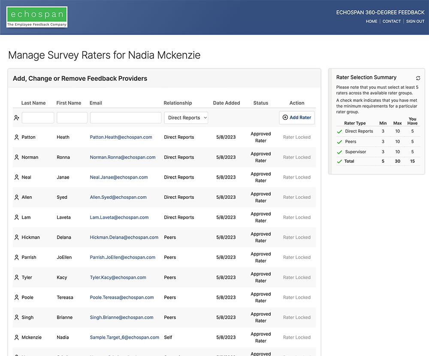
Task: Open email link Hickman.Delana@echospan.com
Action: [x=124, y=237]
